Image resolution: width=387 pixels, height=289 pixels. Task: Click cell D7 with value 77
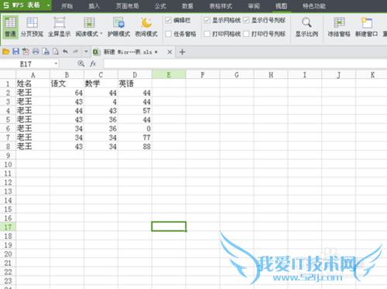click(135, 138)
